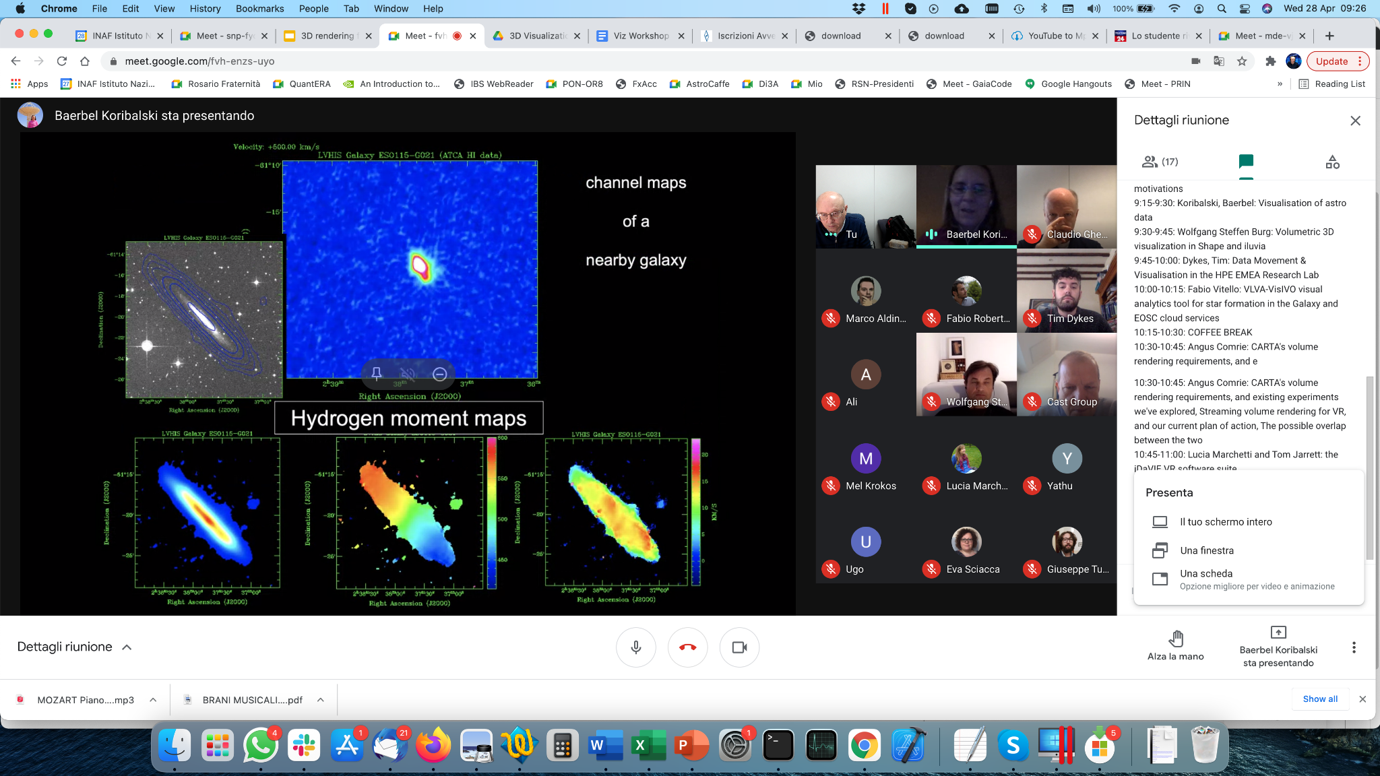Image resolution: width=1380 pixels, height=776 pixels.
Task: Open the three-dot more options menu in Meet
Action: pyautogui.click(x=1354, y=647)
